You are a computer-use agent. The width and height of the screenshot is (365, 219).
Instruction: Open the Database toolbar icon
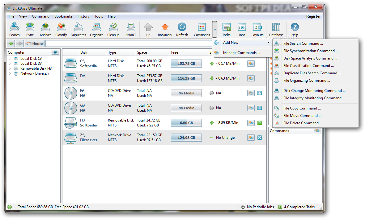tap(276, 30)
